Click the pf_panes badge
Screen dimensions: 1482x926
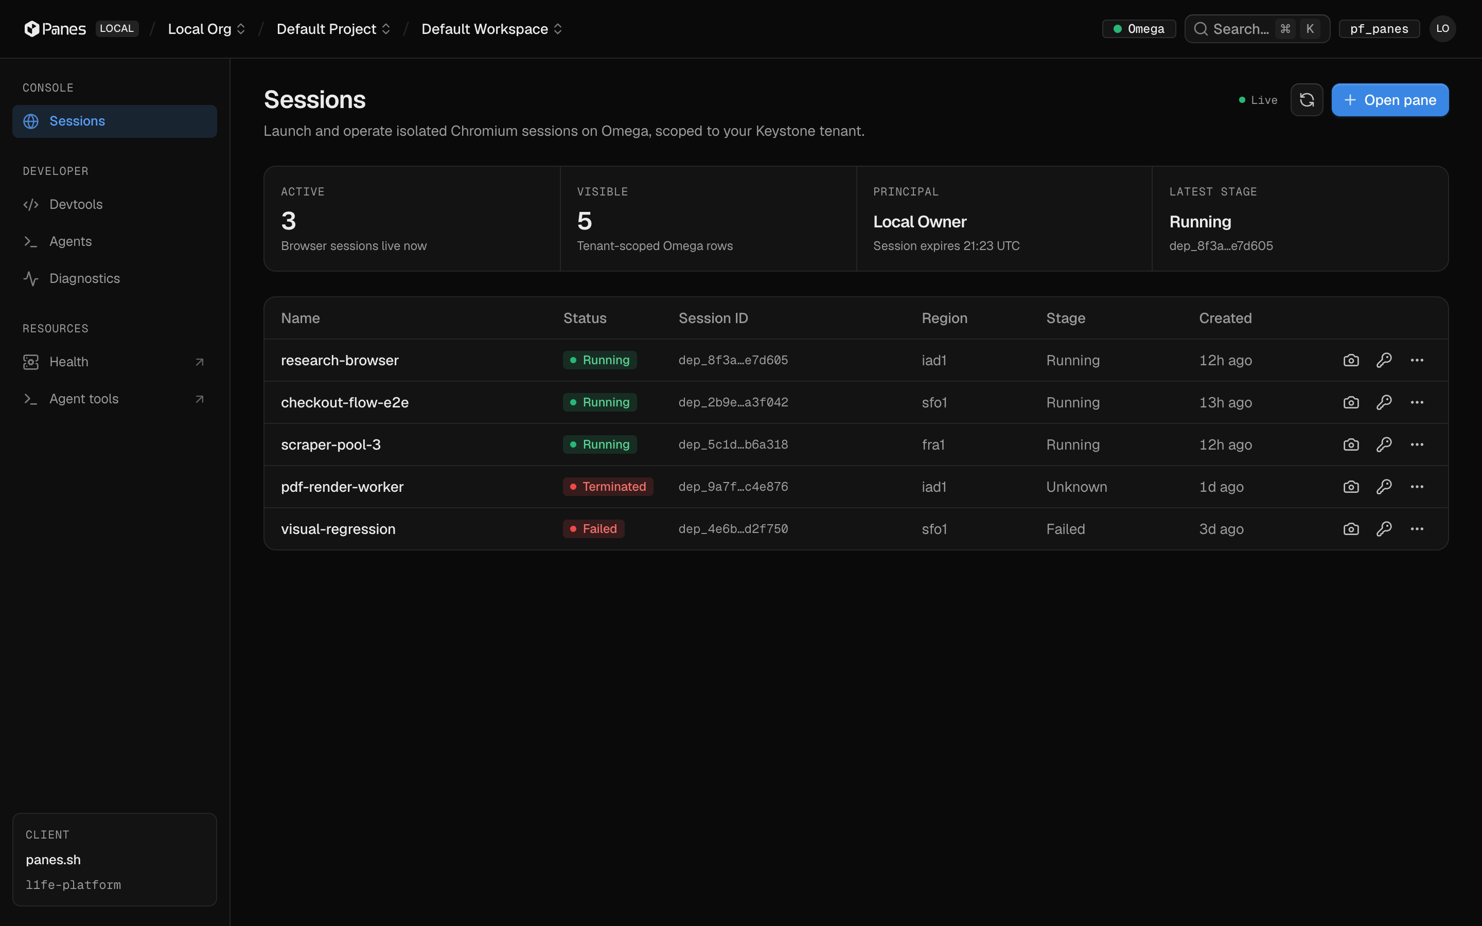point(1379,29)
